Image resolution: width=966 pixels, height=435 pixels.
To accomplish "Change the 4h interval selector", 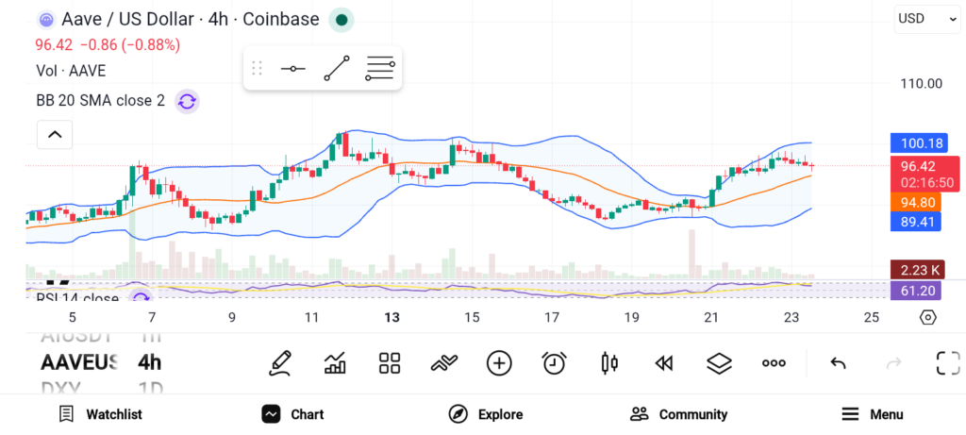I will pyautogui.click(x=150, y=362).
